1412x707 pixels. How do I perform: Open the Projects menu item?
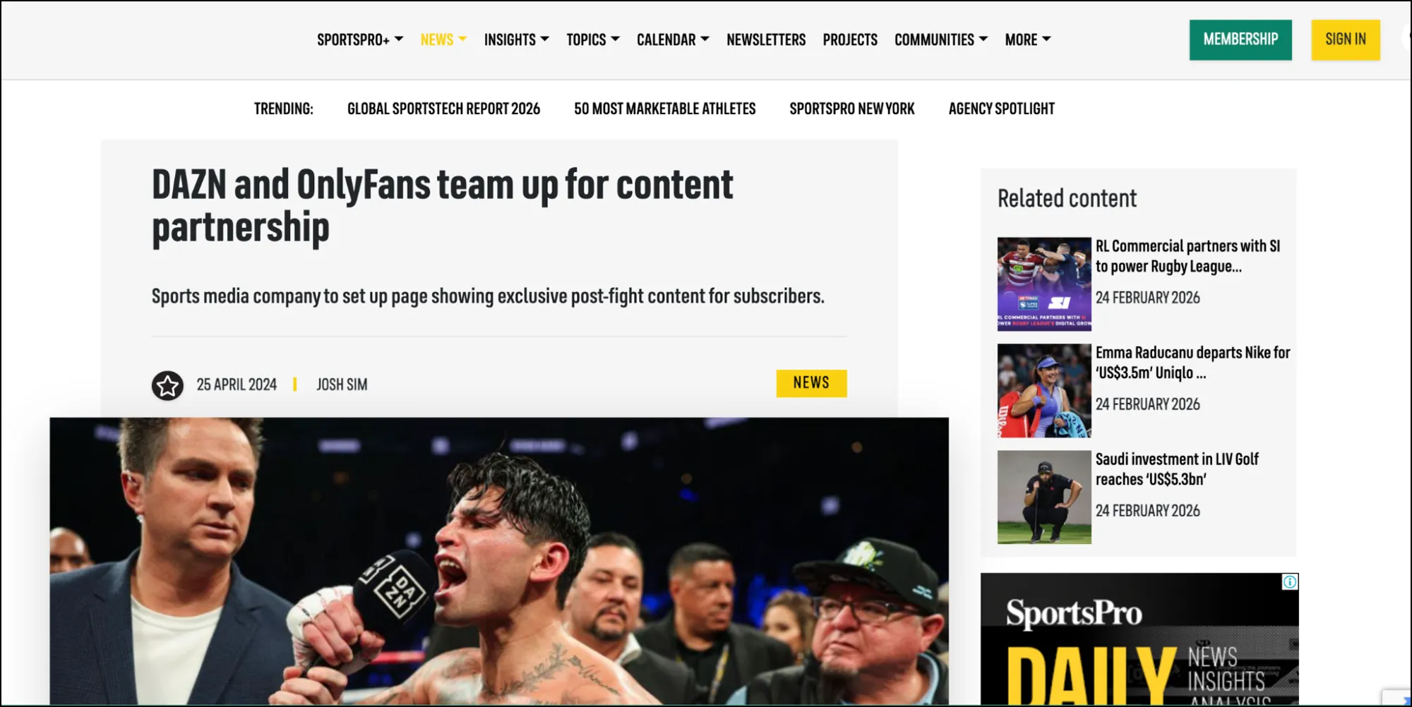[x=850, y=40]
